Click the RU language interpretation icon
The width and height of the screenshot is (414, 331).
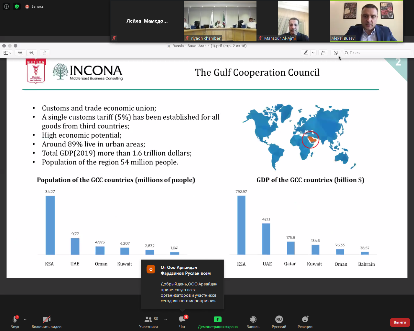[279, 319]
